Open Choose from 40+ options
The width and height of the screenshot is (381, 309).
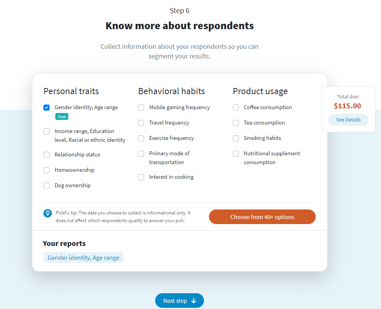click(262, 217)
